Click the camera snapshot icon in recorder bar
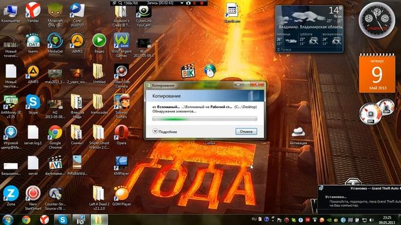 point(189,2)
